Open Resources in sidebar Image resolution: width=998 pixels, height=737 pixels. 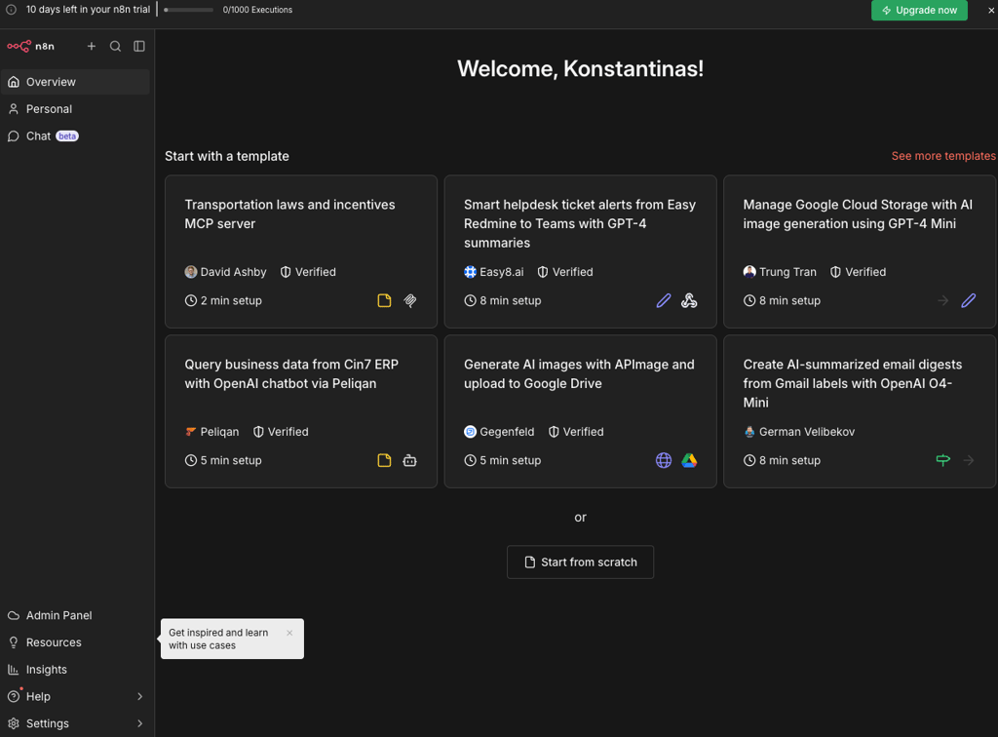pyautogui.click(x=75, y=642)
